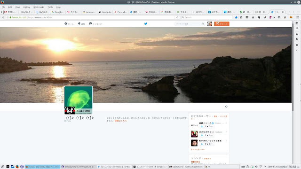
Task: Click the orange Tweet compose button
Action: tap(222, 24)
